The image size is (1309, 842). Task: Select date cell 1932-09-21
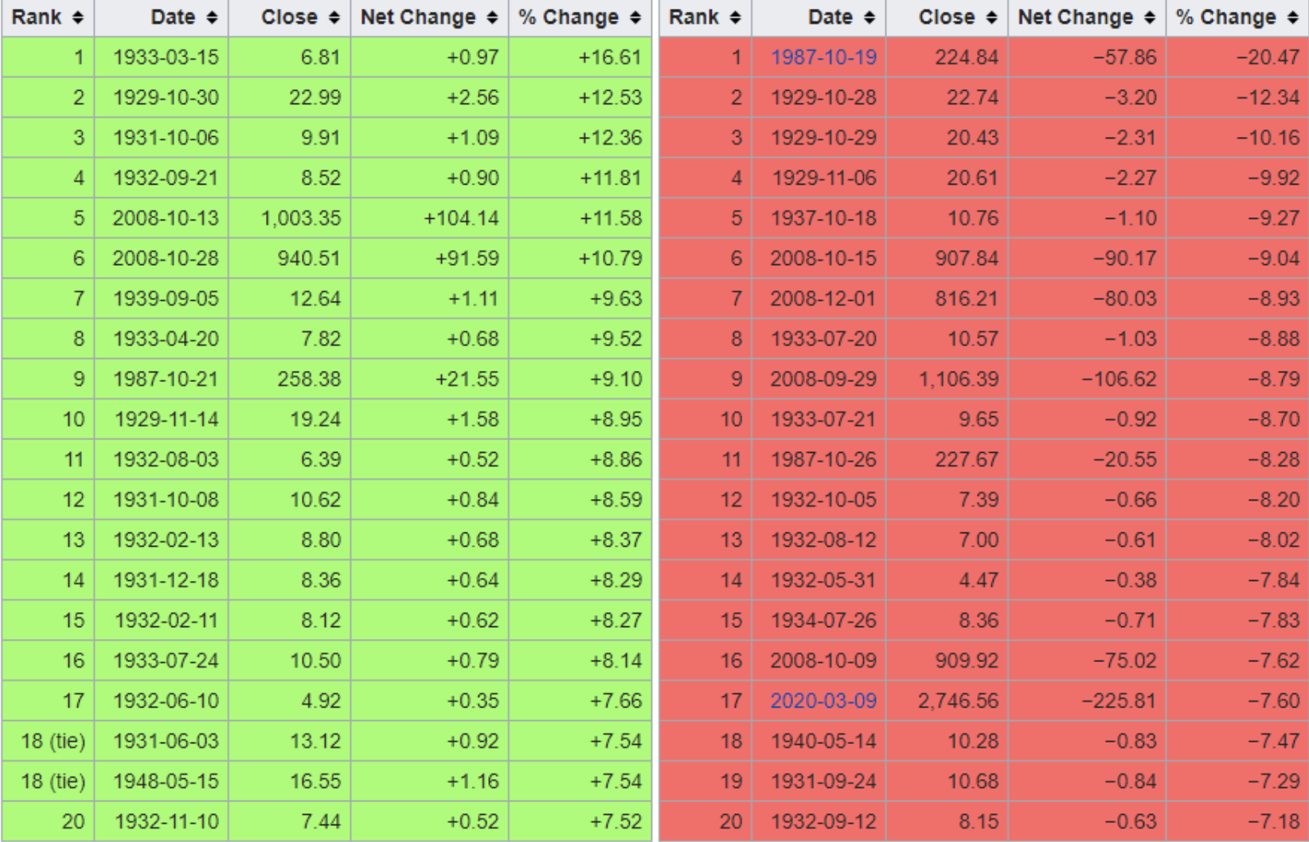tap(162, 178)
